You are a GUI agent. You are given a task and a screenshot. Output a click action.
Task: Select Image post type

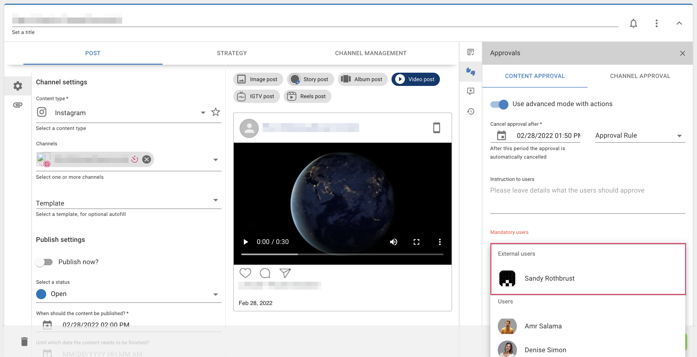[x=258, y=79]
